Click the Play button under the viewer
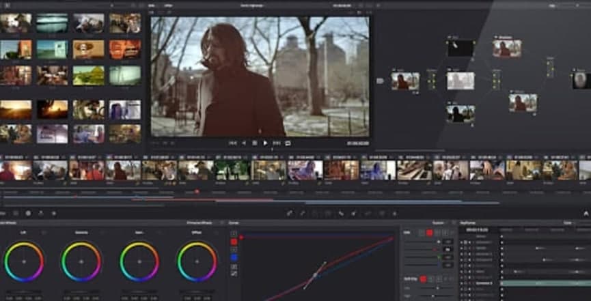The image size is (591, 301). pos(266,143)
